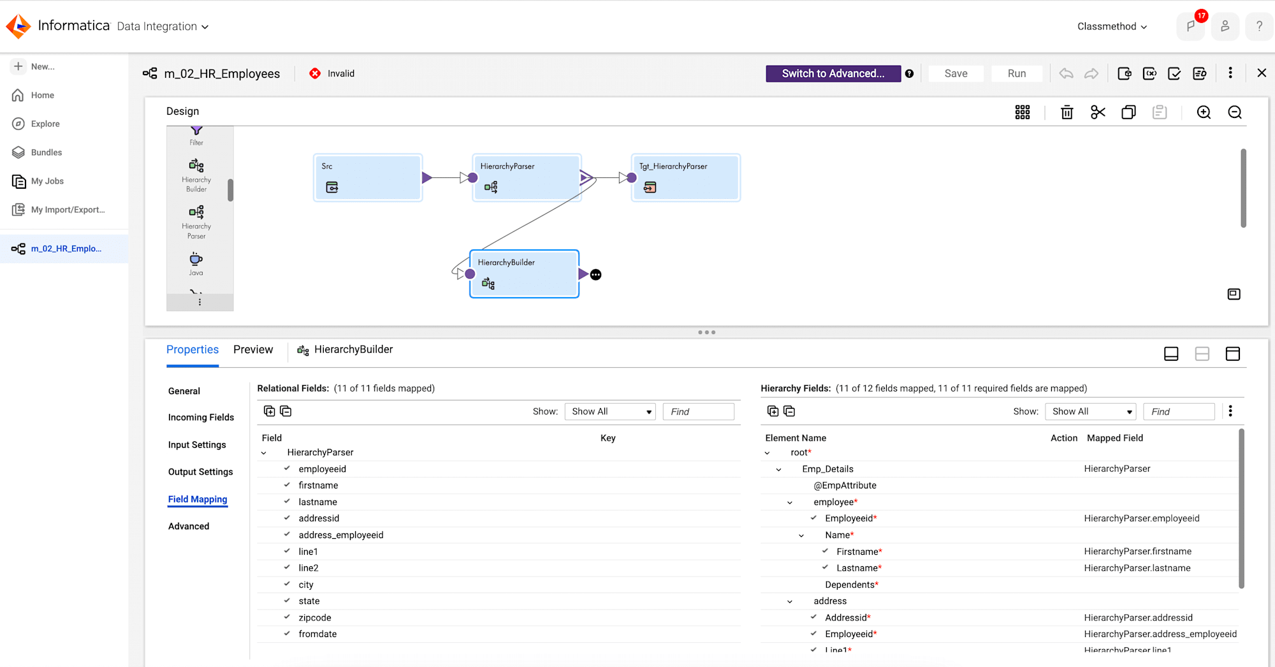Run the mapping

coord(1017,73)
